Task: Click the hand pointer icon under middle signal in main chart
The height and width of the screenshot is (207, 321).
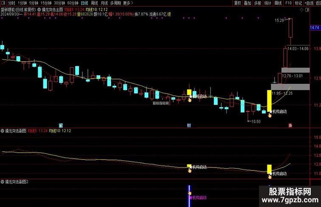Action: (189, 100)
